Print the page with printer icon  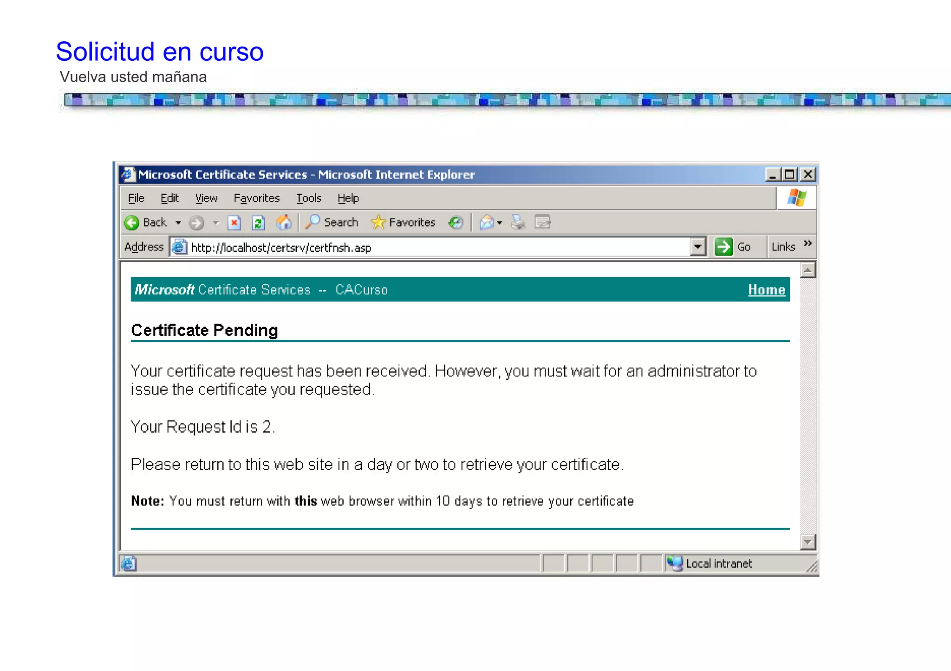[518, 223]
